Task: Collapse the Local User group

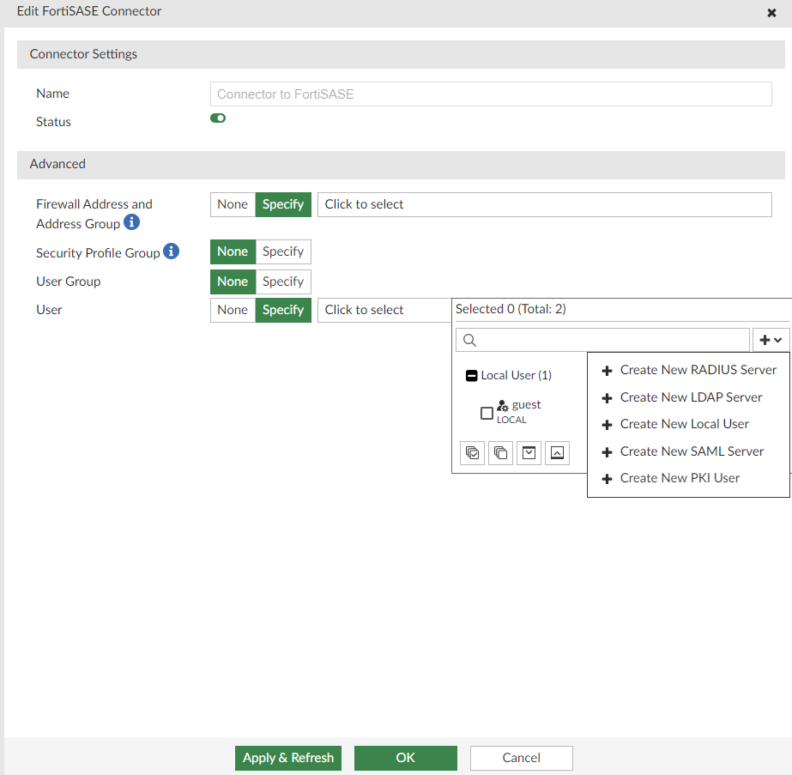Action: pos(471,375)
